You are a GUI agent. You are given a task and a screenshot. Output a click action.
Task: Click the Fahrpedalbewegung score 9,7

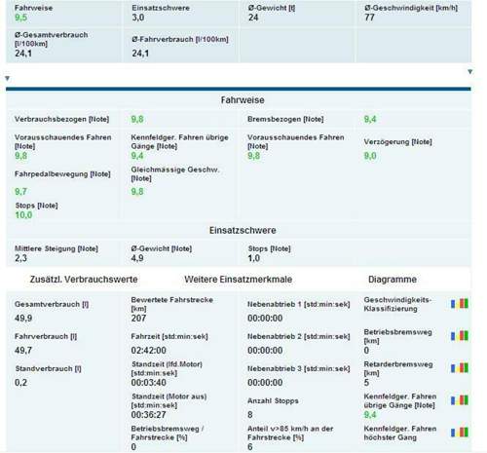click(20, 192)
